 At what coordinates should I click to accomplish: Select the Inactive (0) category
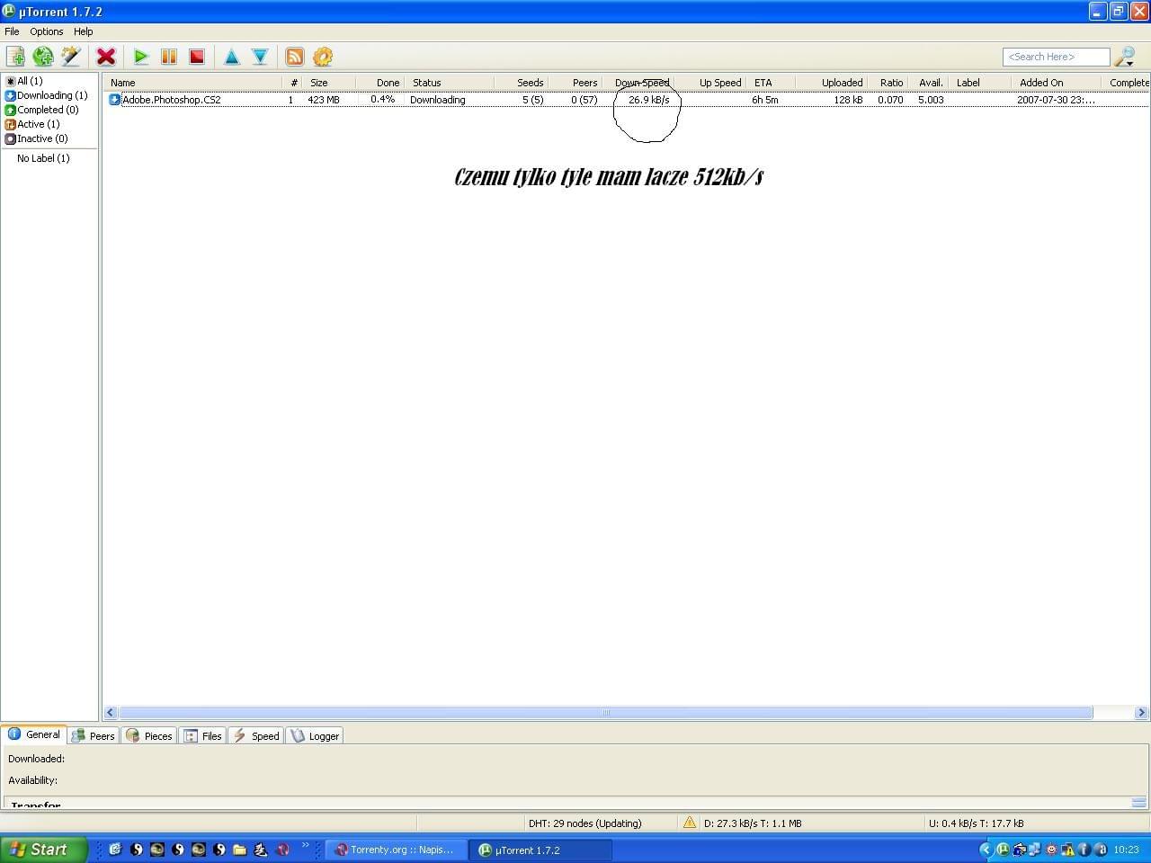click(x=37, y=138)
